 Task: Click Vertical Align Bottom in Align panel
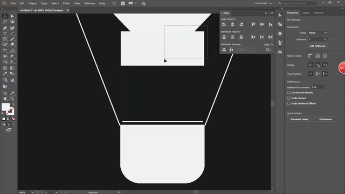pos(271,24)
